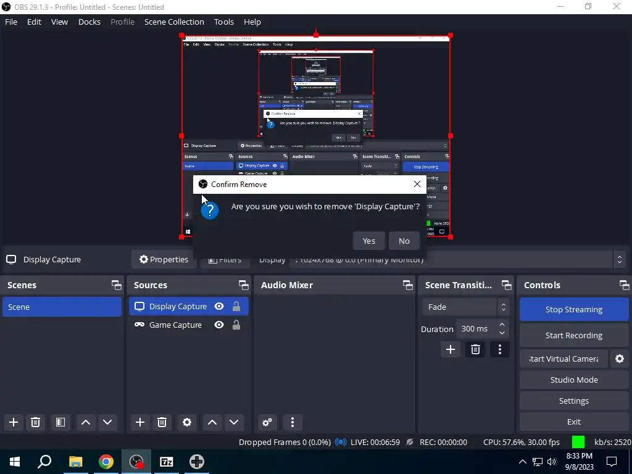Open Google Chrome from taskbar
The width and height of the screenshot is (632, 474).
tap(106, 462)
